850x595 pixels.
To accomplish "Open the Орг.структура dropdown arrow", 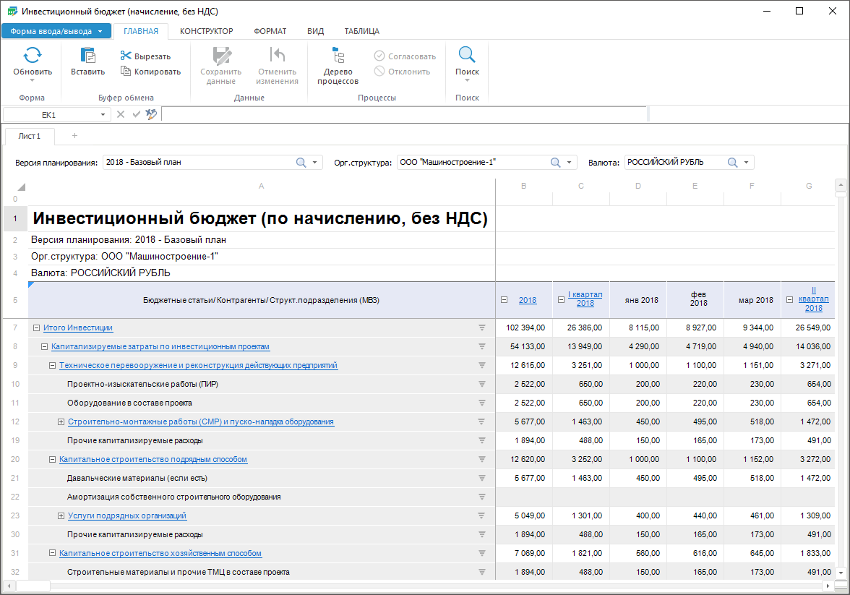I will coord(570,163).
